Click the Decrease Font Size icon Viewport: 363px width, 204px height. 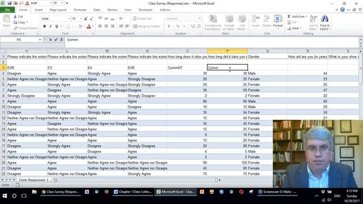pos(91,19)
